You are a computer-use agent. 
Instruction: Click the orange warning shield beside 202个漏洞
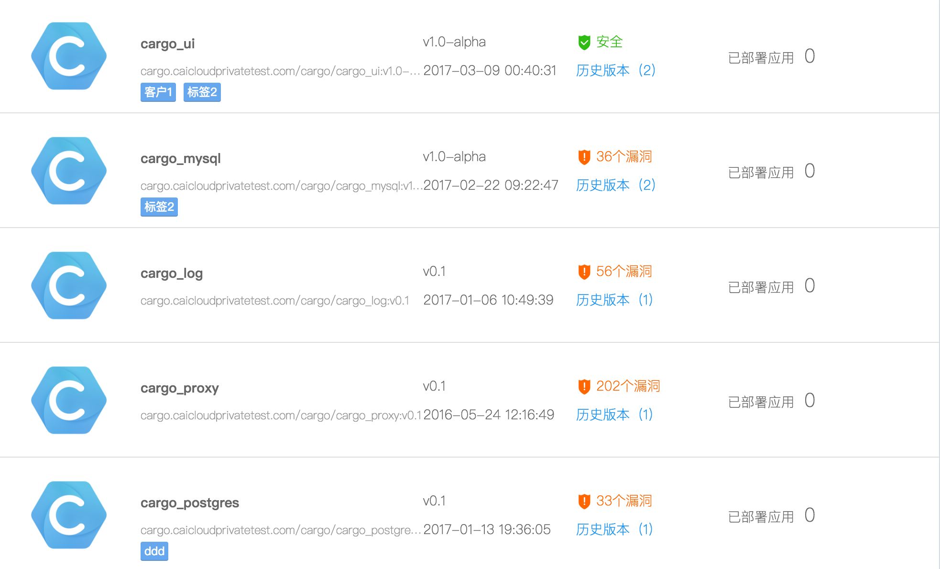[584, 386]
